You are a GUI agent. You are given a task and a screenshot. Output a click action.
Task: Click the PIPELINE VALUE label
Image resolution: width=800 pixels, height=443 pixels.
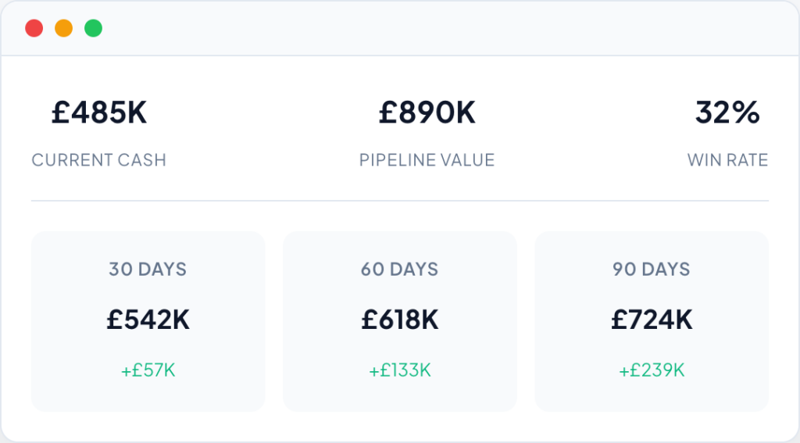[427, 160]
